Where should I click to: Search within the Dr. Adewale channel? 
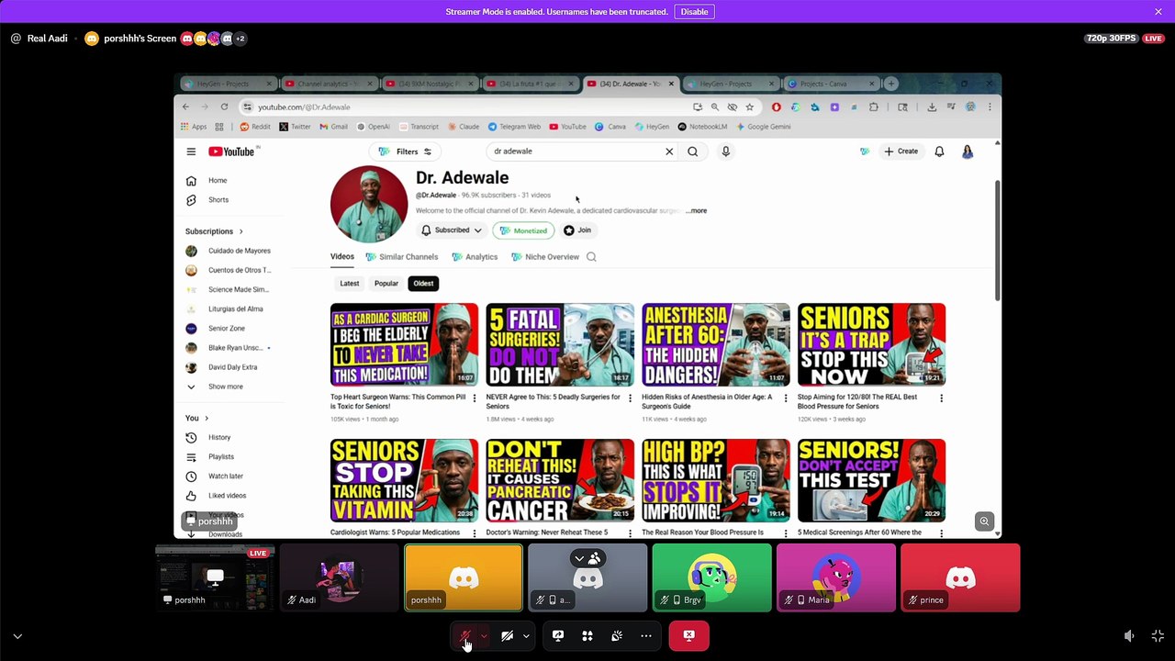591,257
